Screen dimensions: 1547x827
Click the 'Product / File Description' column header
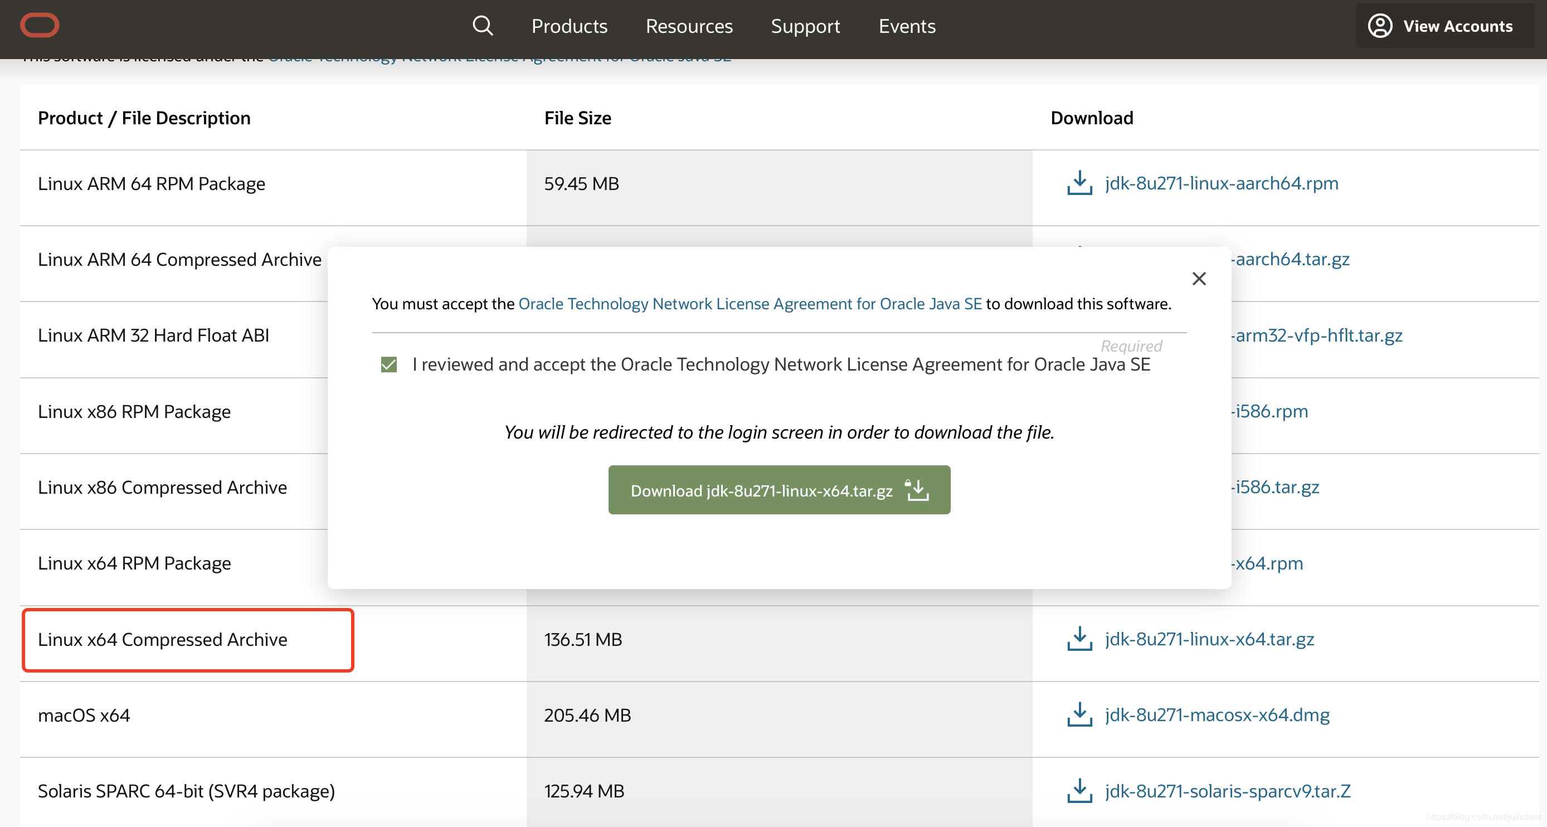144,118
